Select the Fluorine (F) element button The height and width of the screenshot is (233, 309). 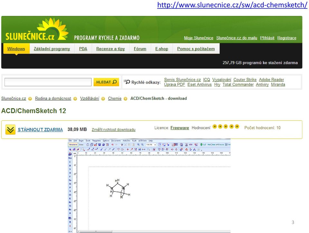(x=70, y=176)
